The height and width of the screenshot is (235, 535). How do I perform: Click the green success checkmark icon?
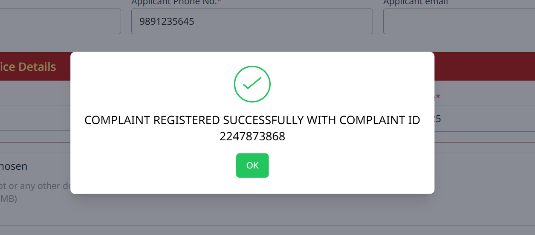click(252, 84)
